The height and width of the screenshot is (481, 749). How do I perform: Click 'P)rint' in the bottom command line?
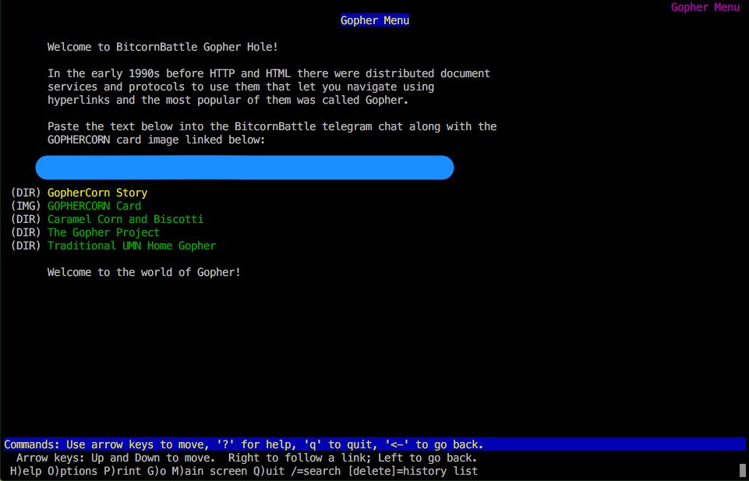click(122, 471)
